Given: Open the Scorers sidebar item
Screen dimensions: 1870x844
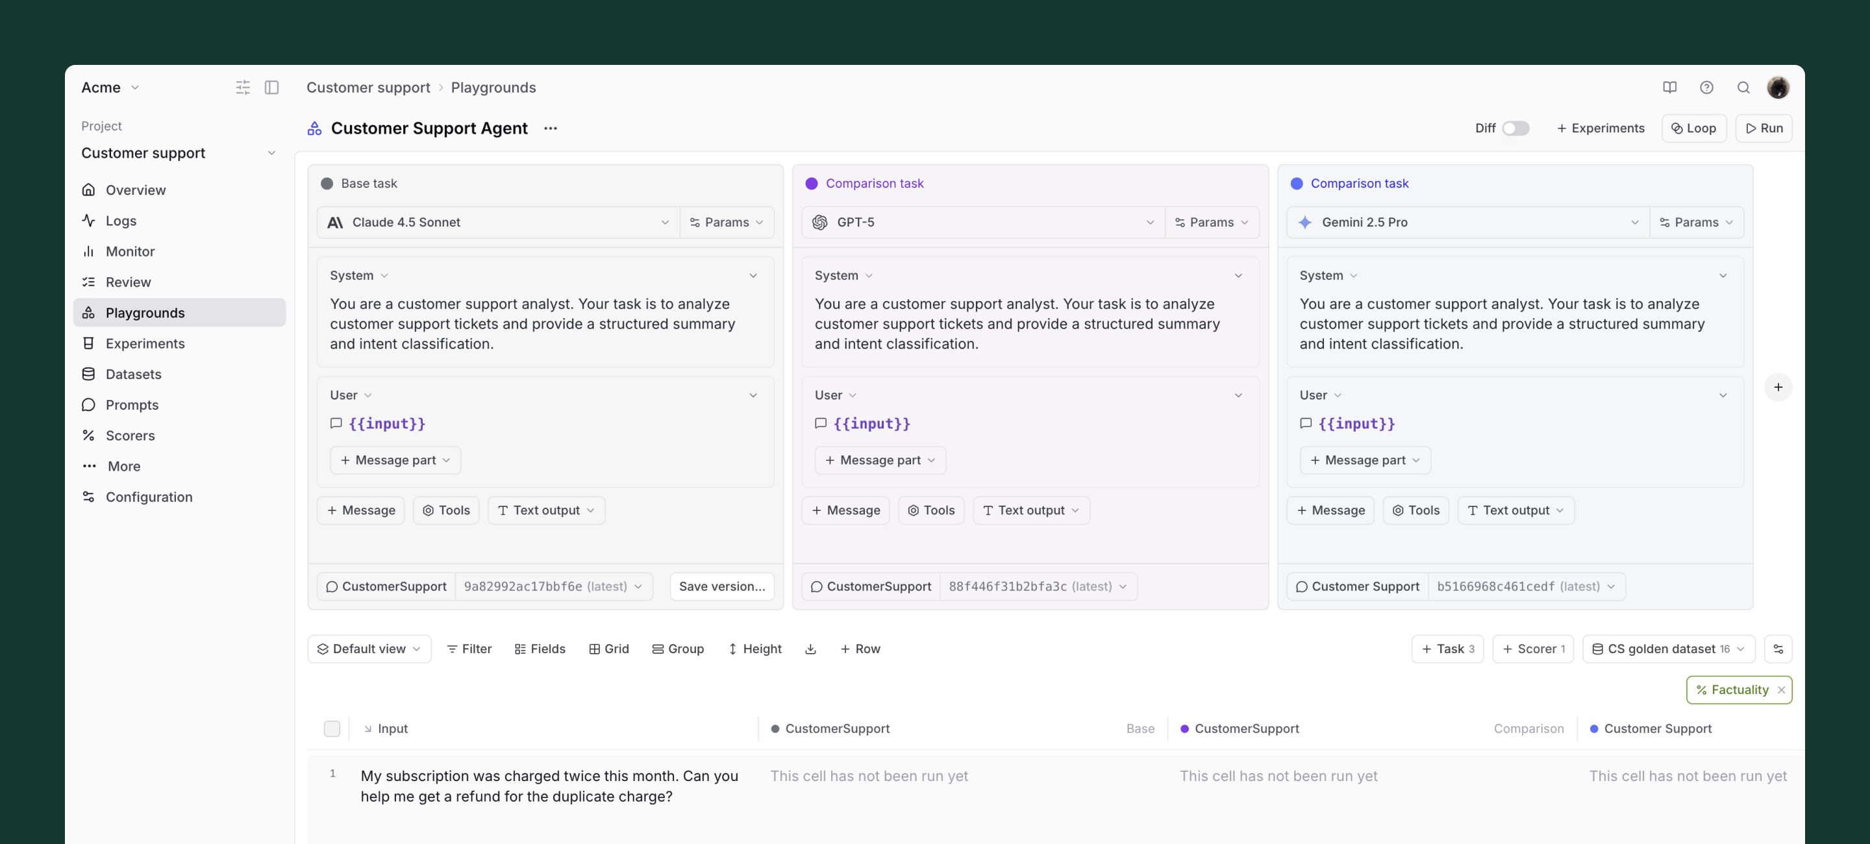Looking at the screenshot, I should pos(130,436).
